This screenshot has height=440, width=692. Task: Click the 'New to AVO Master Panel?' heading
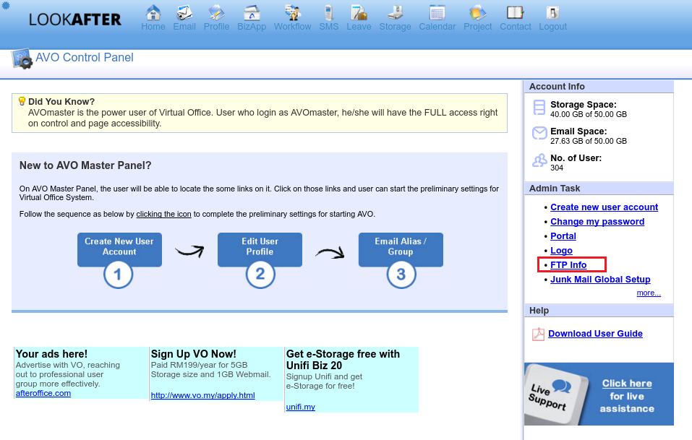85,165
